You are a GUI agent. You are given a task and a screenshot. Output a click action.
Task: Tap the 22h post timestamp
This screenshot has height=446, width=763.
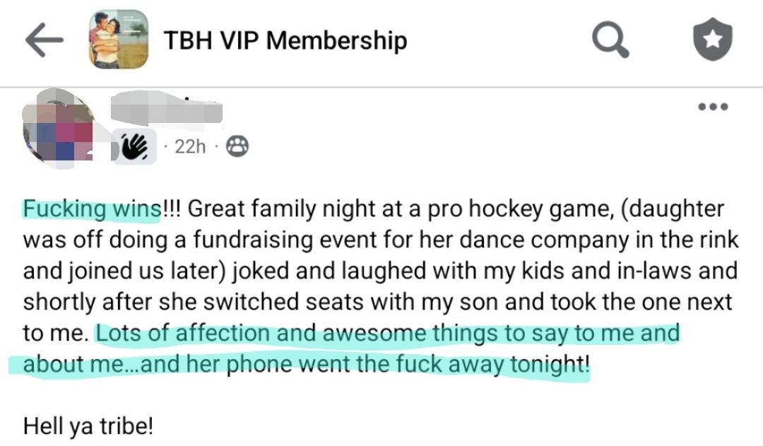(190, 147)
